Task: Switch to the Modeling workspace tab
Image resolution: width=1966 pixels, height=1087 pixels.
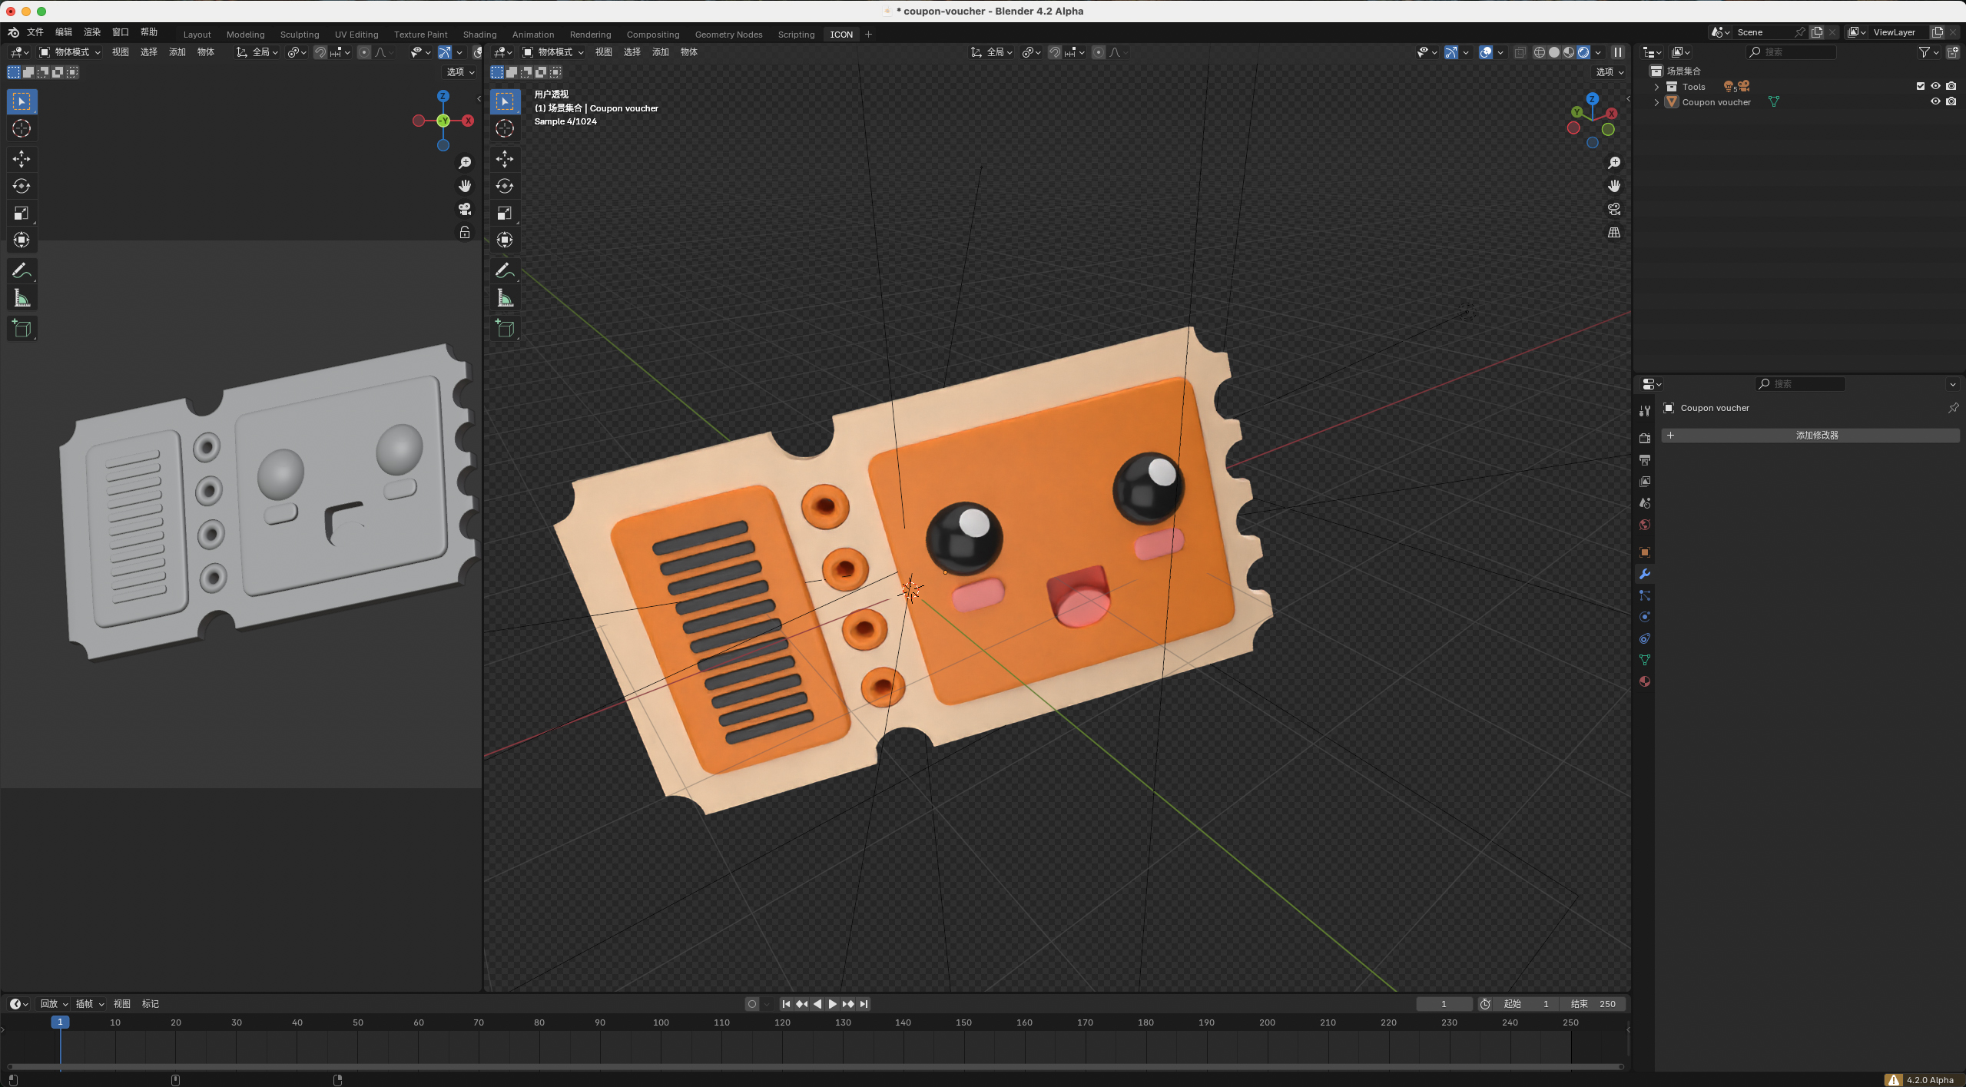Action: tap(245, 35)
